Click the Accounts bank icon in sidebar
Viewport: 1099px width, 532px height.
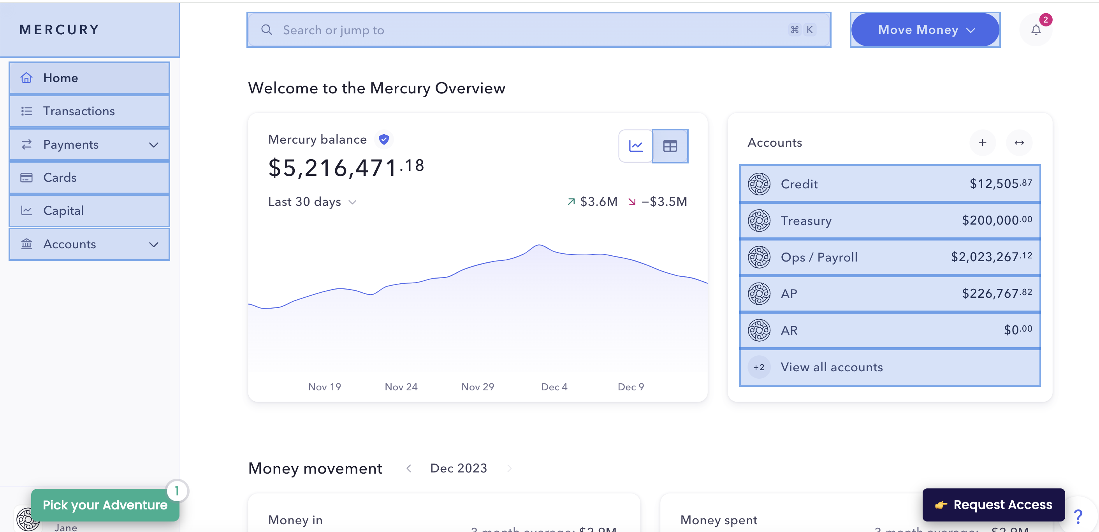[x=26, y=244]
